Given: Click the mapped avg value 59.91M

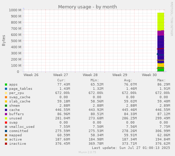Looking at the screenshot, I should [x=130, y=135].
